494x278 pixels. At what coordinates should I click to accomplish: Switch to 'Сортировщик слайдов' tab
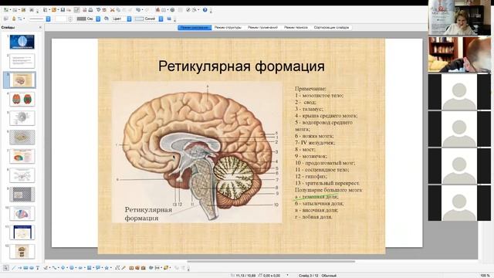click(331, 28)
